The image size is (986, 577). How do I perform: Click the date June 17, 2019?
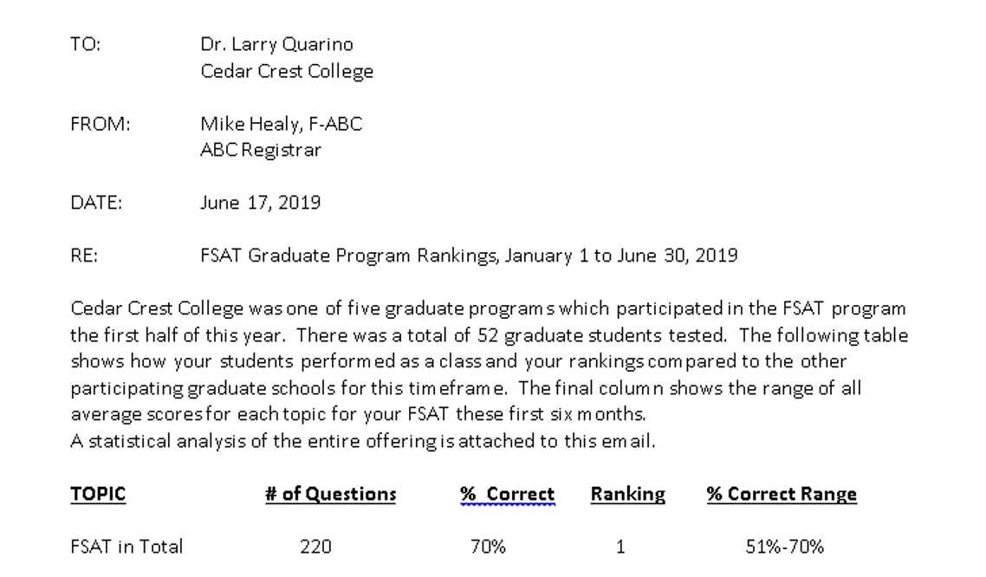[260, 203]
